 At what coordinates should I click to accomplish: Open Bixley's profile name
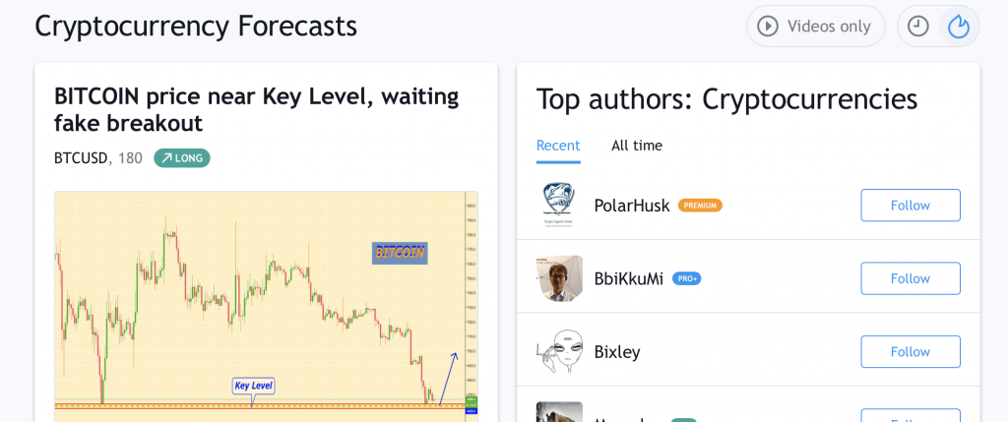coord(617,352)
